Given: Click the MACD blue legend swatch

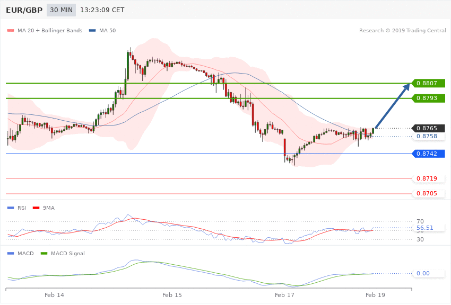Looking at the screenshot, I should tap(11, 253).
